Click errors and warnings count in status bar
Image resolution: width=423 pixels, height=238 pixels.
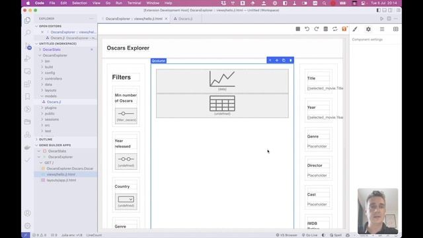tap(40, 235)
